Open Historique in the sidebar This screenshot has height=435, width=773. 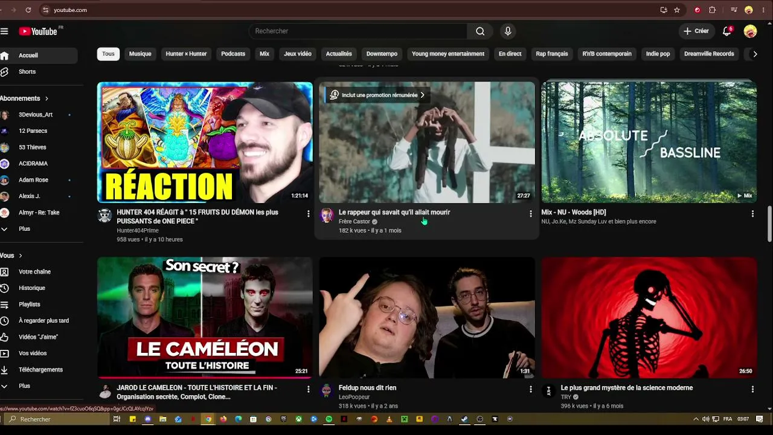pyautogui.click(x=39, y=288)
